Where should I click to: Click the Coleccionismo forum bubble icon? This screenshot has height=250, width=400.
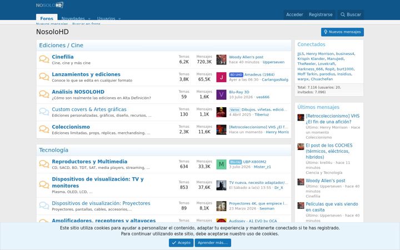[44, 129]
